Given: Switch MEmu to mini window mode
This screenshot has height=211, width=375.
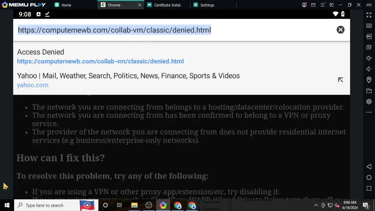Looking at the screenshot, I should (x=332, y=5).
